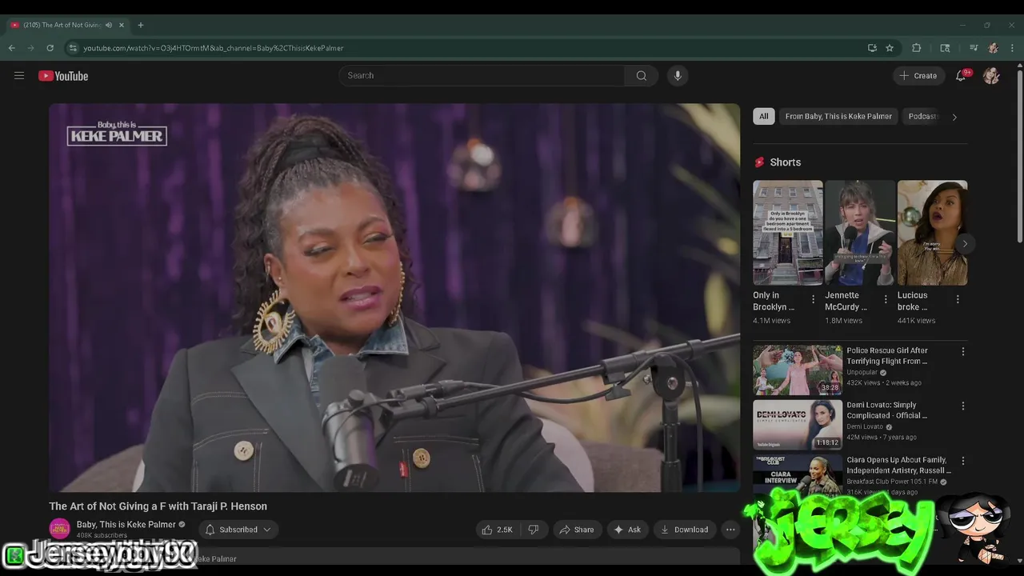Screen dimensions: 1024x576
Task: Click the search magnifier button
Action: [x=641, y=75]
